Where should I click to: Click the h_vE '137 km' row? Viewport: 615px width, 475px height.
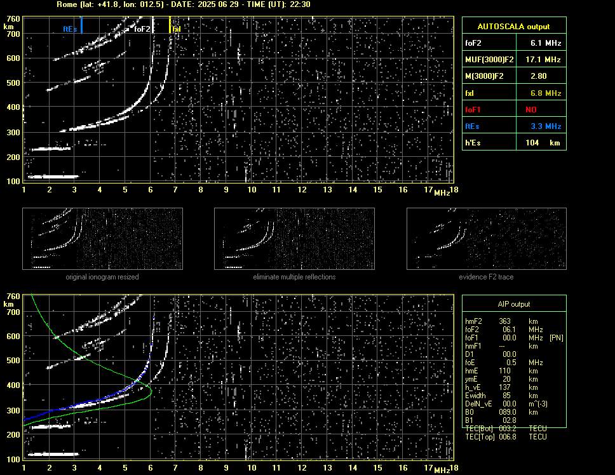501,387
